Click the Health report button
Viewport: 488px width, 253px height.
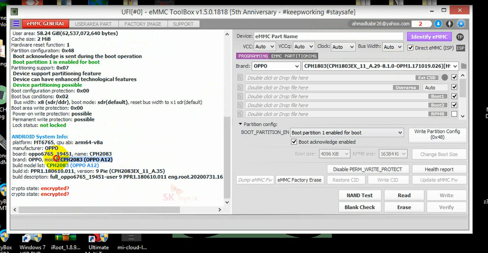(x=439, y=169)
